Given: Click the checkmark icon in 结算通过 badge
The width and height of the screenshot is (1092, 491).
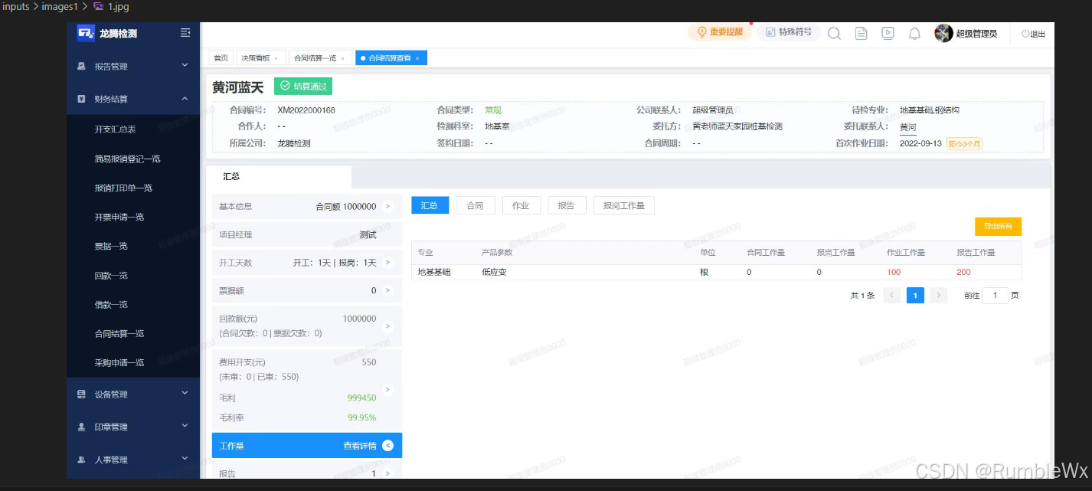Looking at the screenshot, I should coord(285,86).
